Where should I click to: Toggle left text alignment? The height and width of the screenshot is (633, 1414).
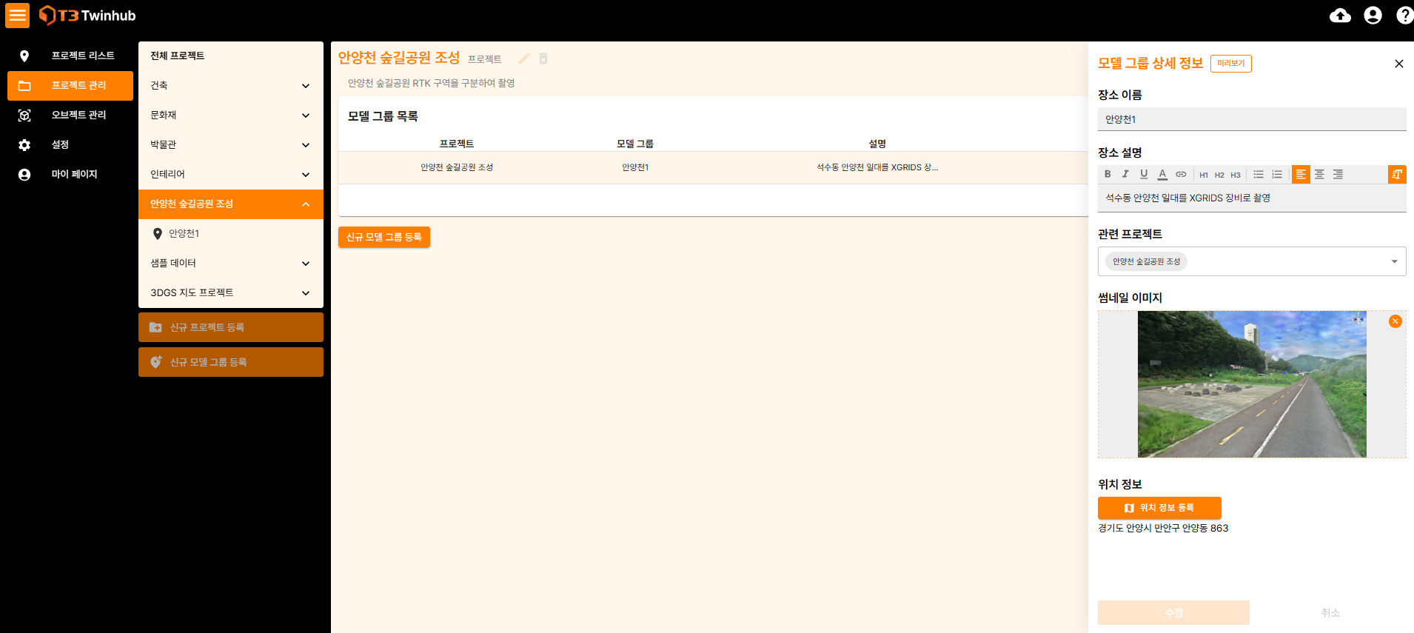[x=1301, y=174]
